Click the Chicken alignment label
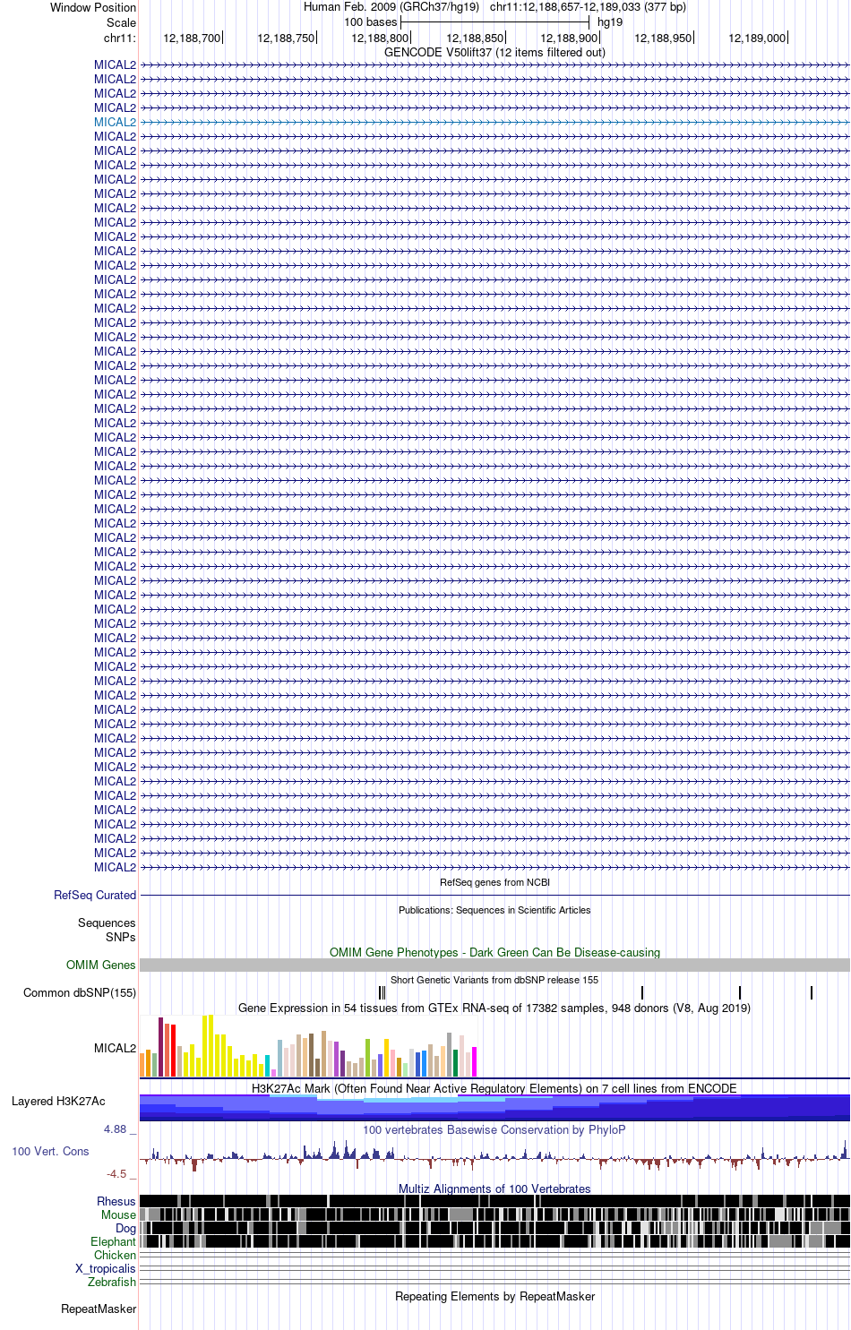This screenshot has width=851, height=1330. coord(115,1255)
